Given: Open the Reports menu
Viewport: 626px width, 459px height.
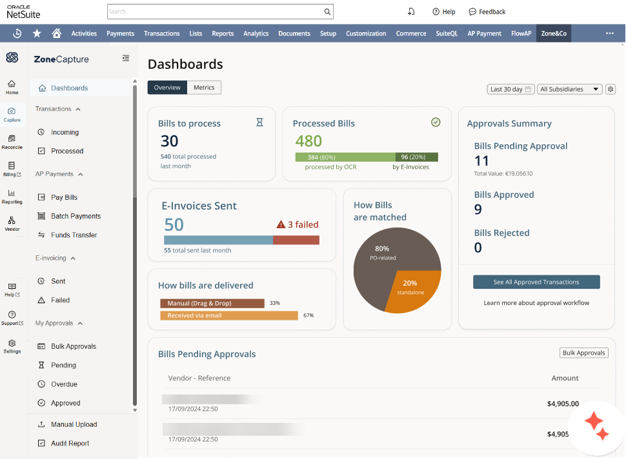Looking at the screenshot, I should coord(223,34).
